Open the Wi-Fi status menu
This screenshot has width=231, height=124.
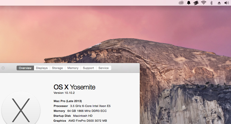(x=204, y=3)
